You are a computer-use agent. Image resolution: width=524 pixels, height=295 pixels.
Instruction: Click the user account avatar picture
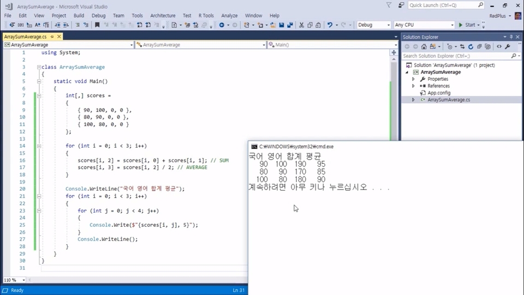click(x=518, y=16)
